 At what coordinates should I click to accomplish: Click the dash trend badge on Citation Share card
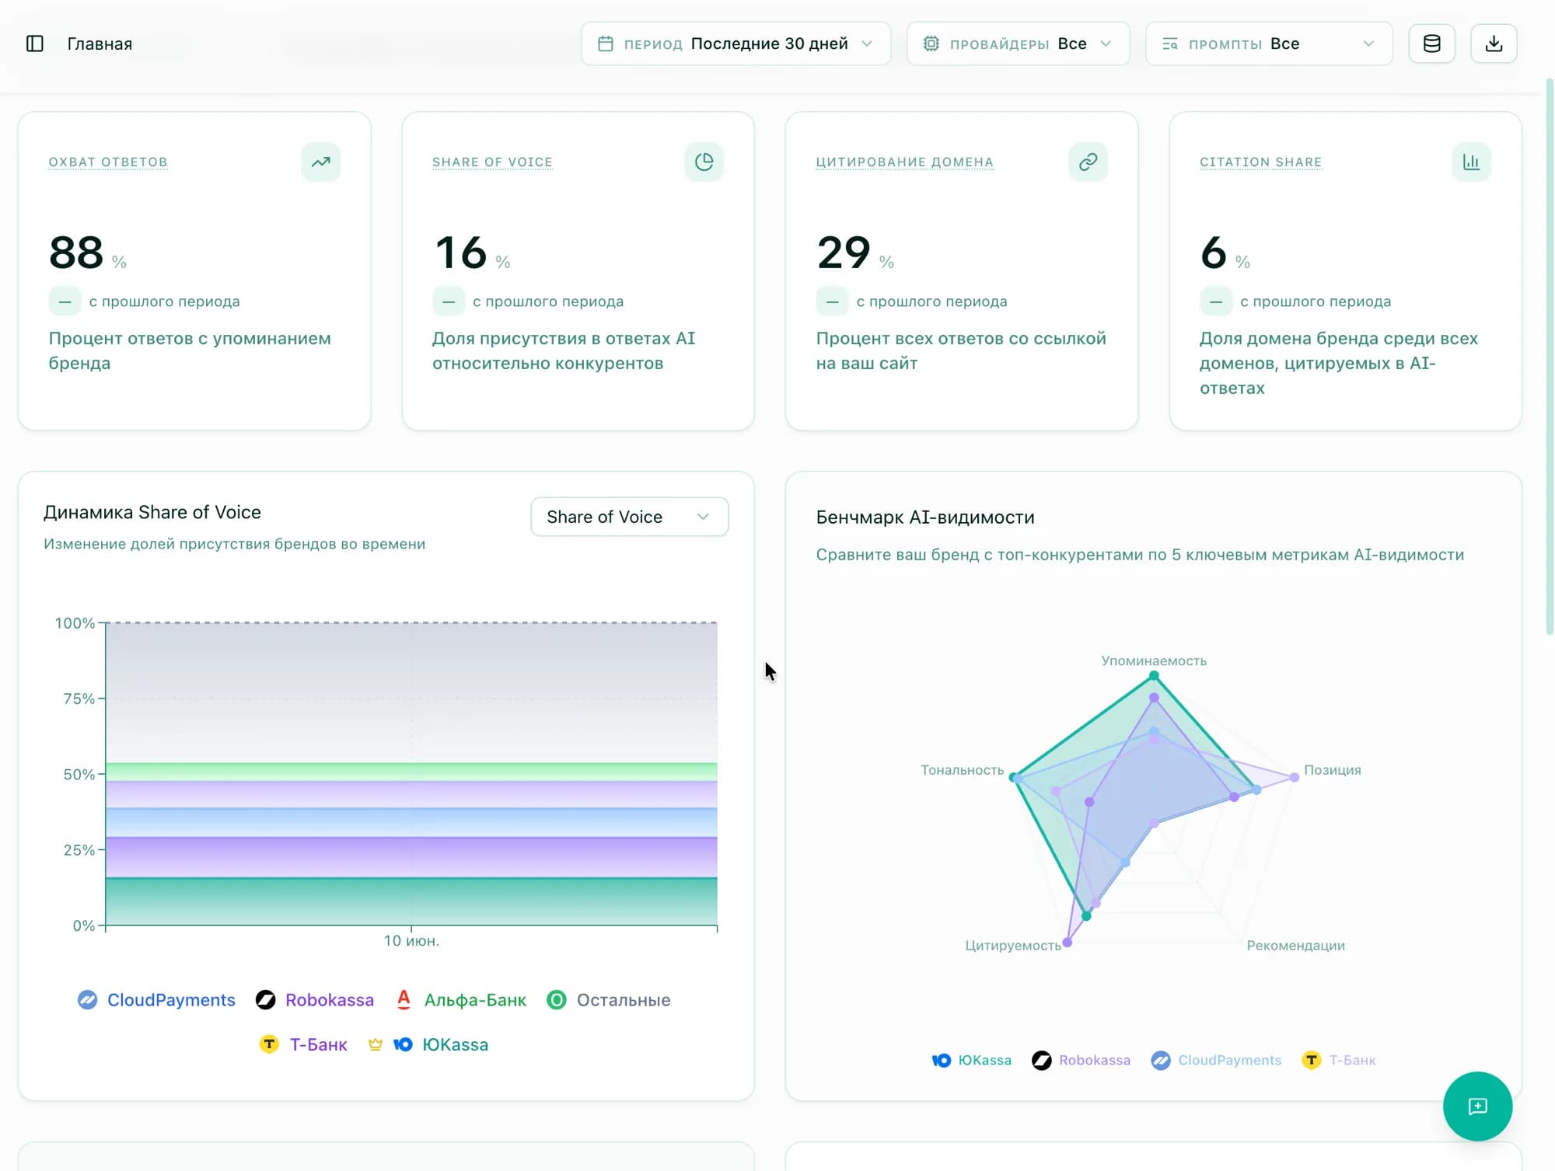point(1216,301)
